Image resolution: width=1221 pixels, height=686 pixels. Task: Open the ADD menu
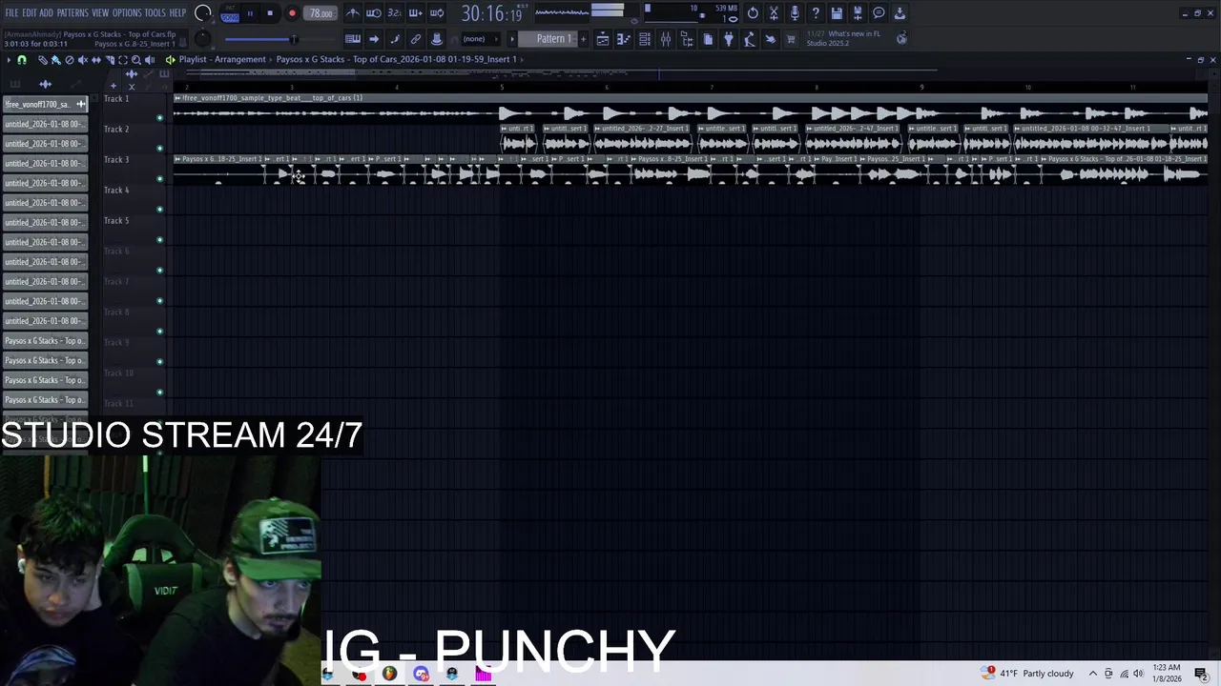(46, 12)
